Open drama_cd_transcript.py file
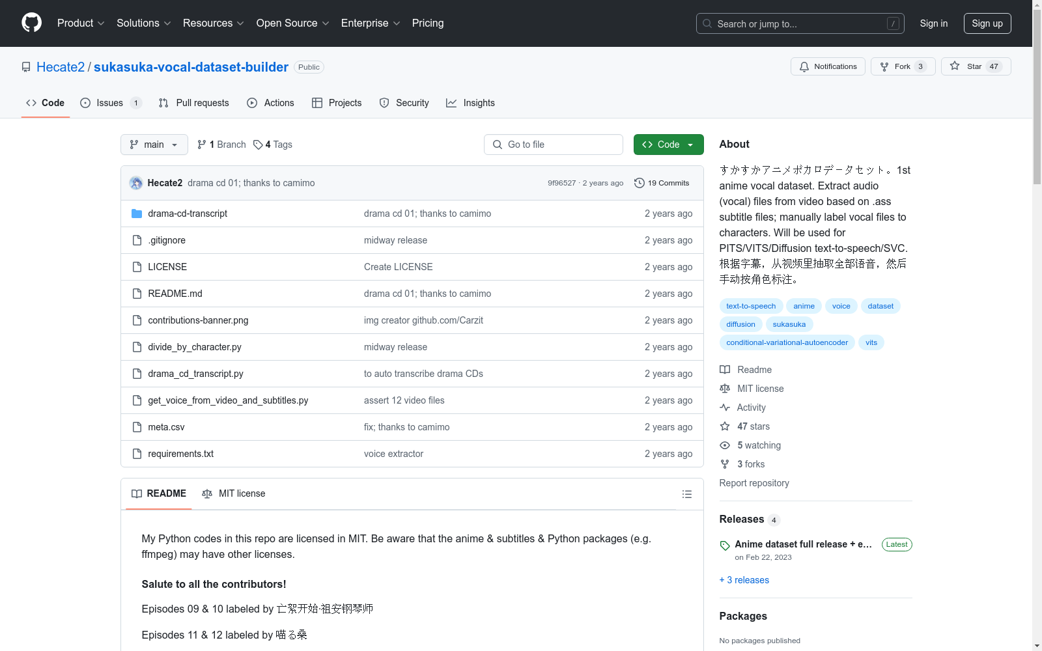Screen dimensions: 1042x651 pos(195,374)
